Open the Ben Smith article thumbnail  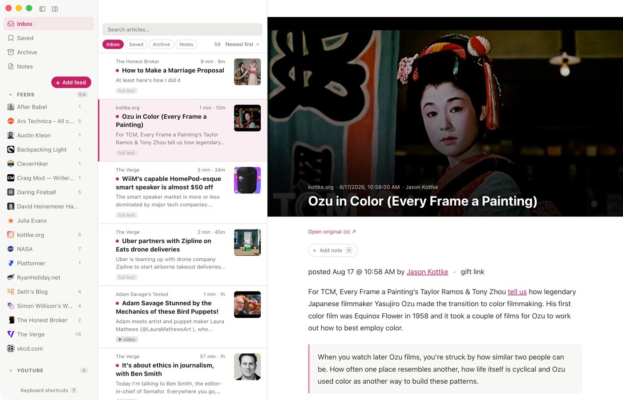(247, 367)
